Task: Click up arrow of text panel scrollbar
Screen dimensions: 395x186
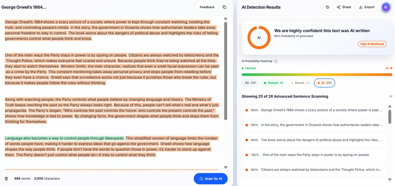Action: click(225, 19)
